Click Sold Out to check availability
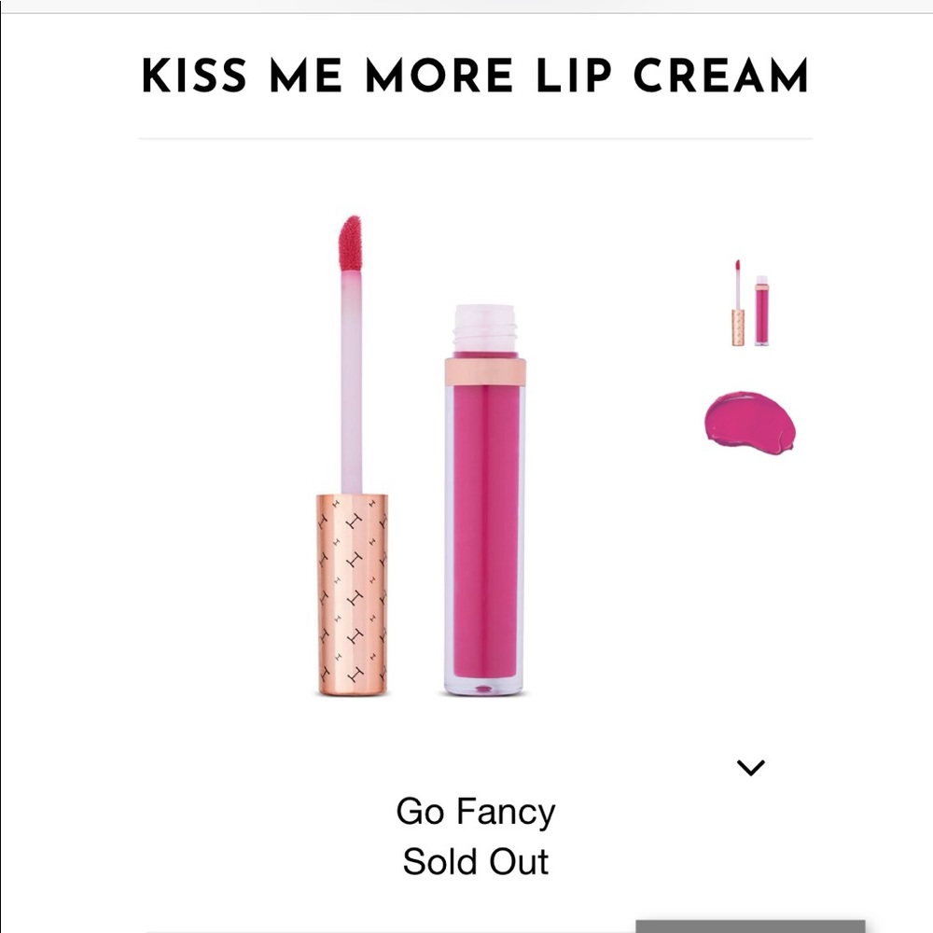This screenshot has height=933, width=933. tap(475, 860)
